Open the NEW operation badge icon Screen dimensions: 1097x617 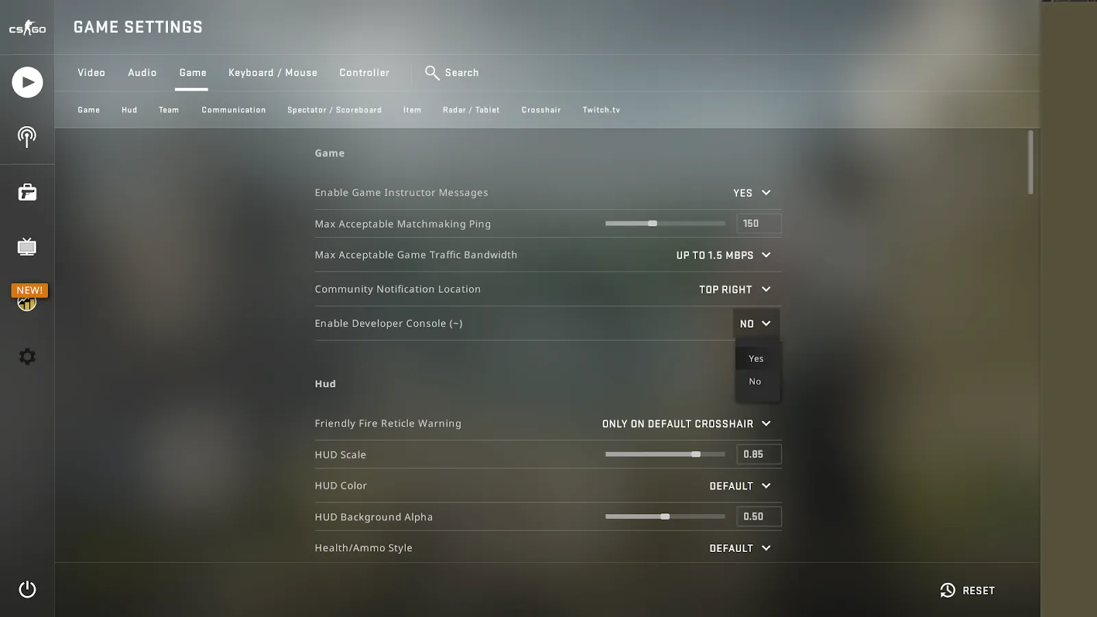pyautogui.click(x=28, y=297)
